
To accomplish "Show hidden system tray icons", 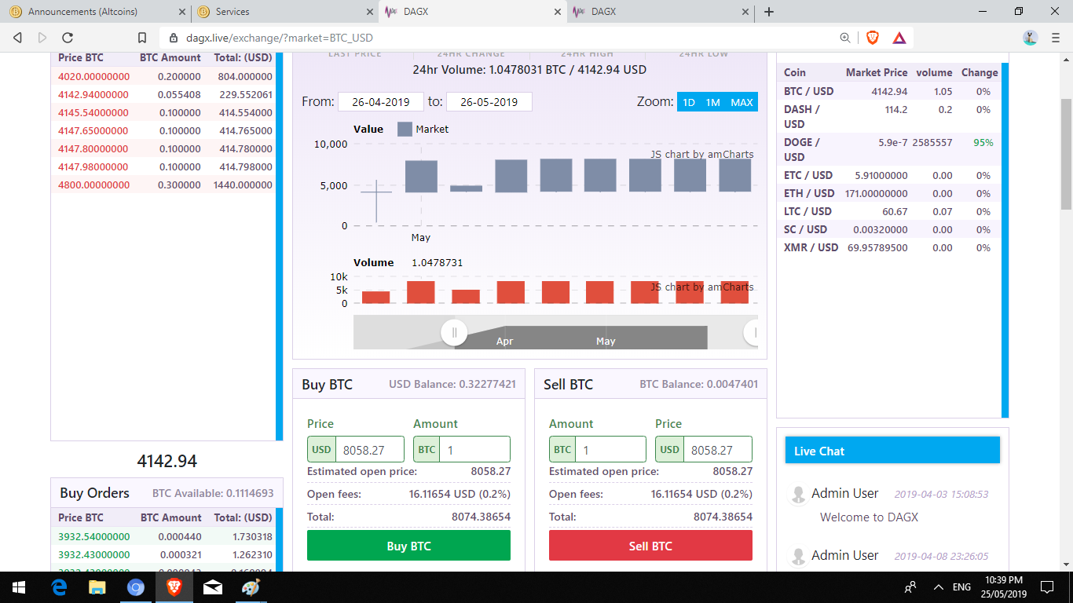I will 938,587.
